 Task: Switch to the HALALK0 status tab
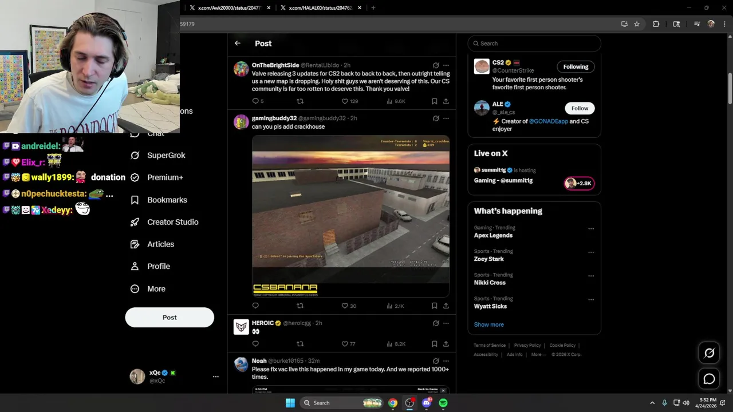[x=321, y=8]
